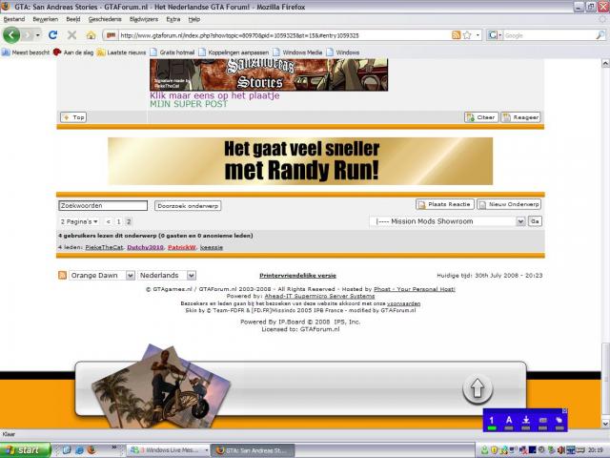The image size is (610, 458).
Task: Click the Plaats Reactie button
Action: 444,204
